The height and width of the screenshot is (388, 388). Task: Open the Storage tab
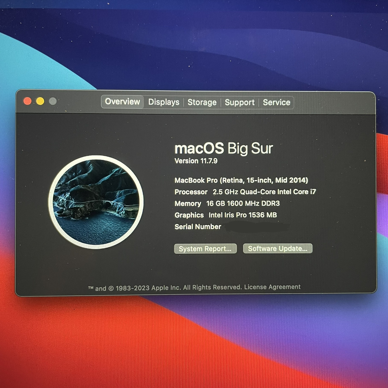[x=202, y=102]
